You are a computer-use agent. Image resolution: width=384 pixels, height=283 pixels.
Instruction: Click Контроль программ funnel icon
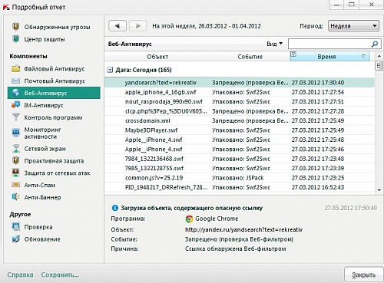pos(16,117)
